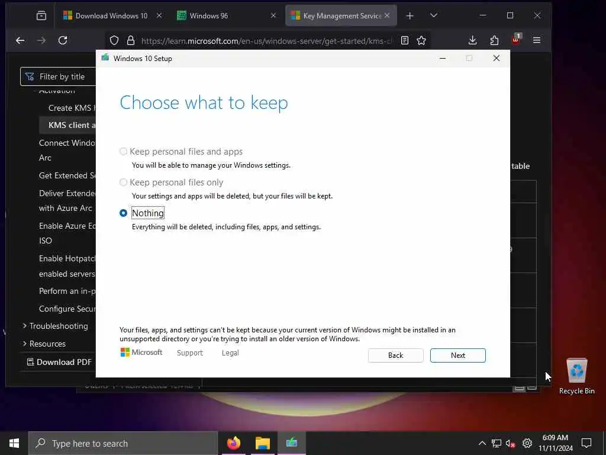Select Keep personal files and apps option
The image size is (606, 455).
click(123, 152)
